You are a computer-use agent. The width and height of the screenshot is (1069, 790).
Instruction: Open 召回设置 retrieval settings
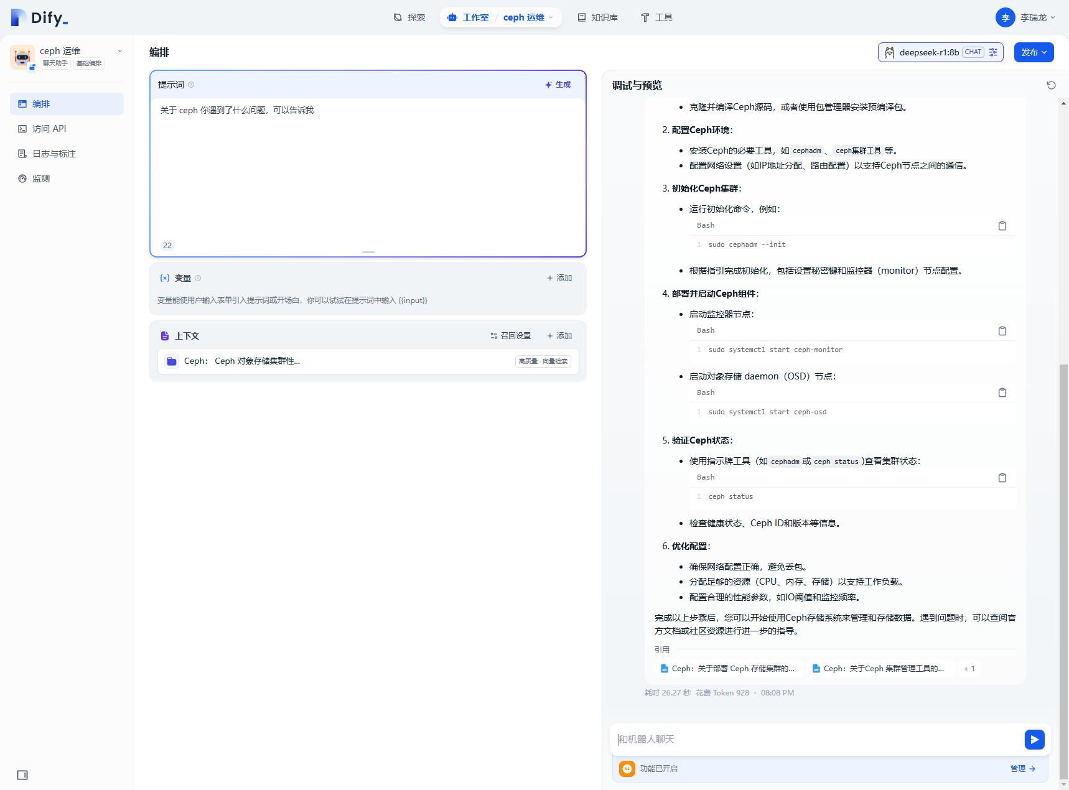coord(510,336)
